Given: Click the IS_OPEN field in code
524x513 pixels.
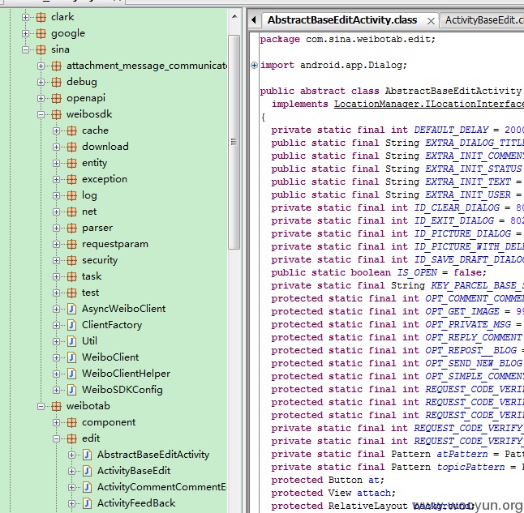Looking at the screenshot, I should click(x=417, y=272).
